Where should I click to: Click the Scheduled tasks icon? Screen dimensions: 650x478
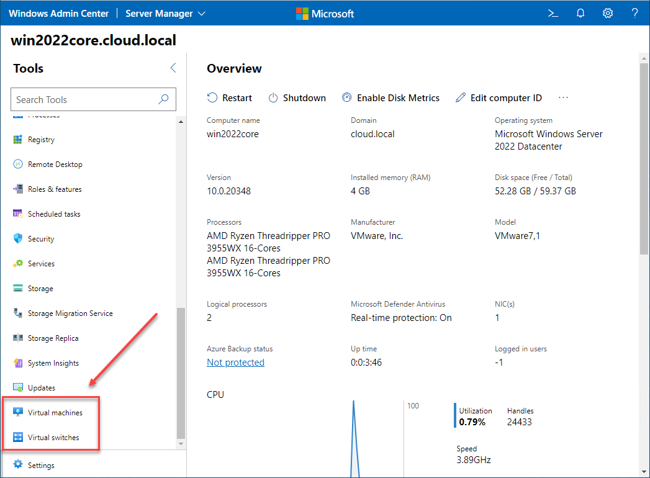coord(18,214)
